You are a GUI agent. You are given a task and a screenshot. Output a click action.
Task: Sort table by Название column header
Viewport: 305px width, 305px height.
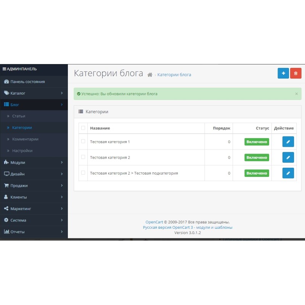tap(100, 128)
